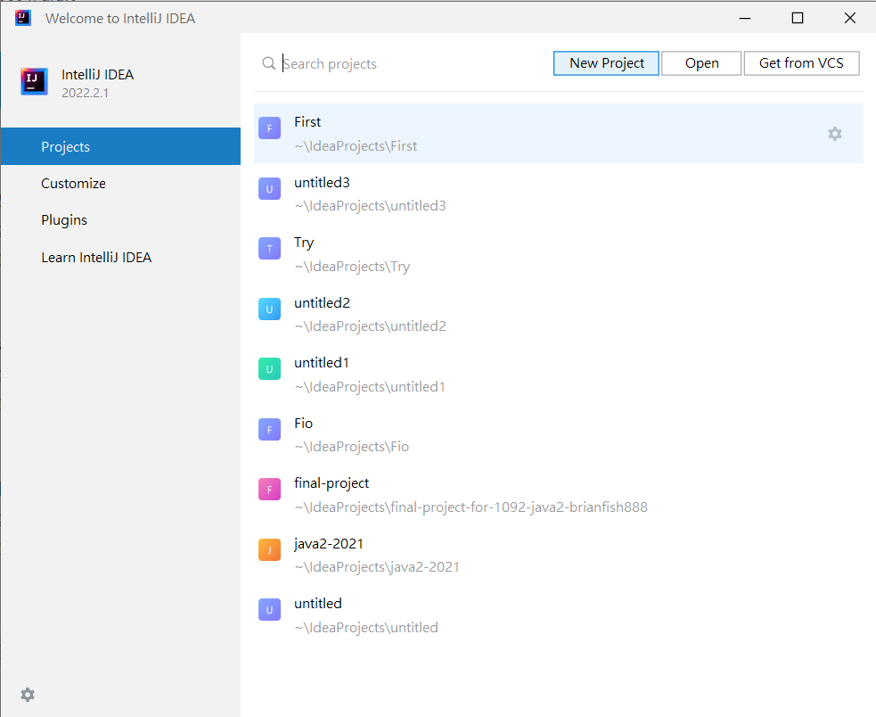Click path ~\IdeaProjects\java2-2021
Viewport: 876px width, 717px height.
[377, 567]
